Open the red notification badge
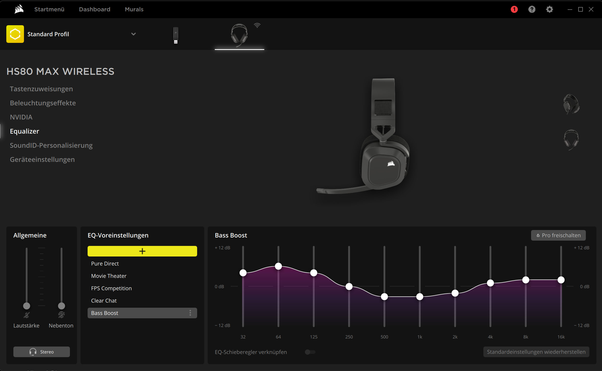 [514, 9]
